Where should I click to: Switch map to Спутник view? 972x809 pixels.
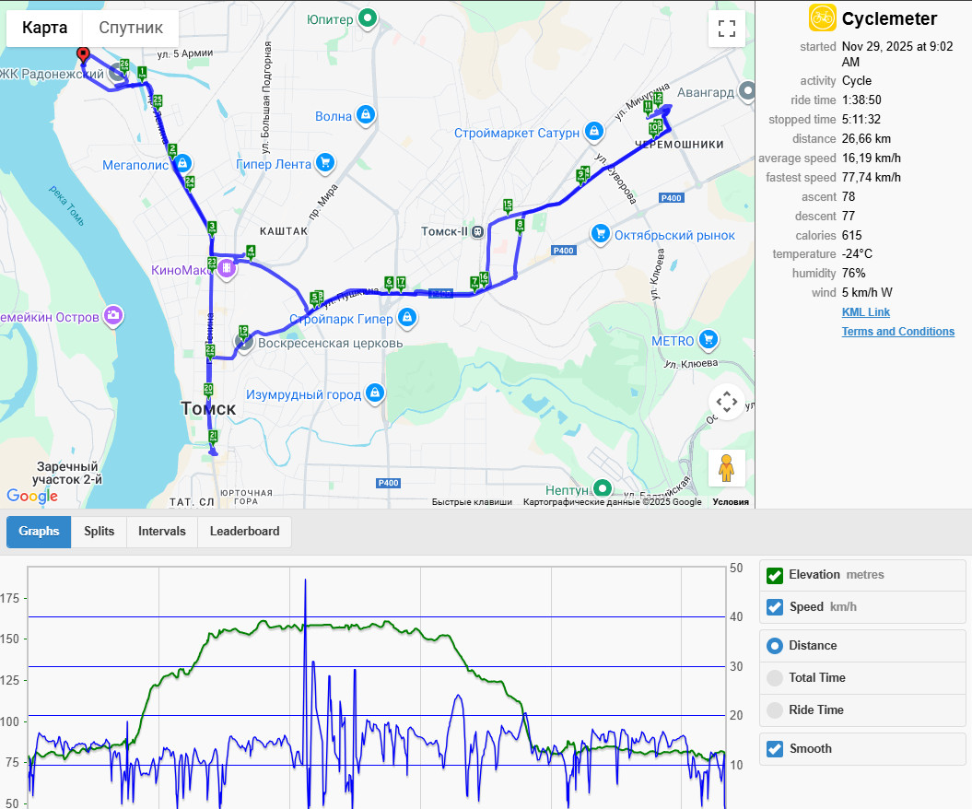point(131,28)
